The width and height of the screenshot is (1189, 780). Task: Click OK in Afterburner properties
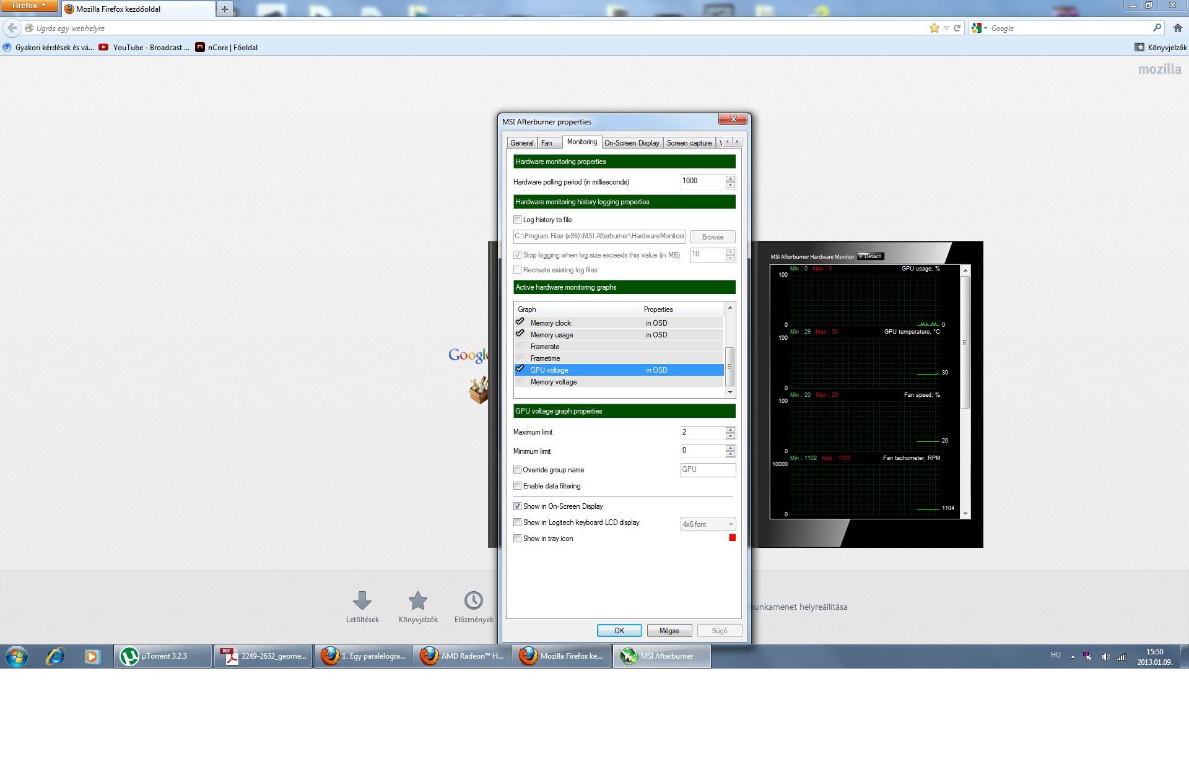[619, 631]
